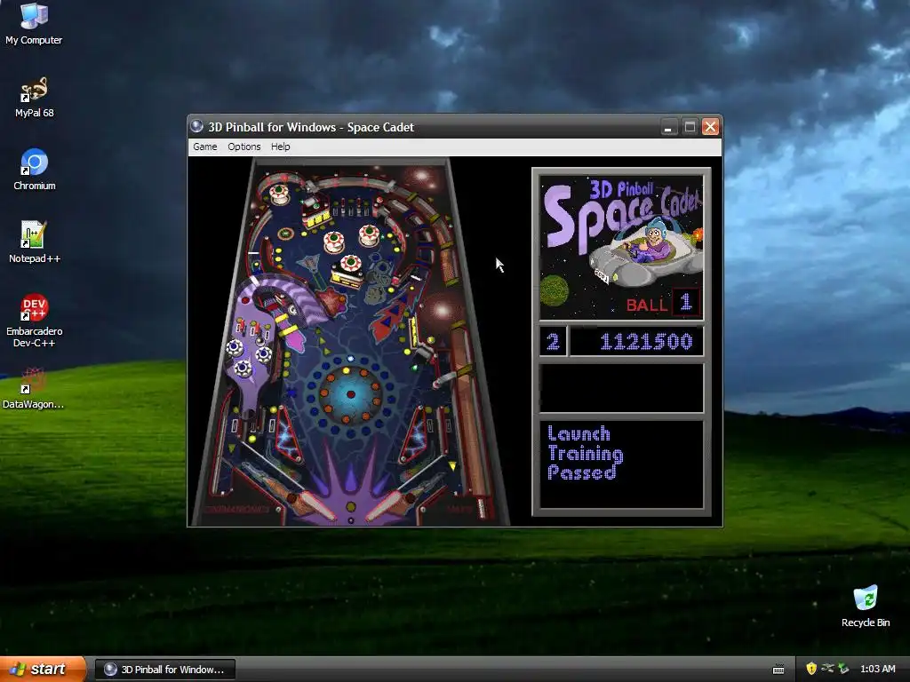
Task: Click the network connection tray icon
Action: [827, 669]
